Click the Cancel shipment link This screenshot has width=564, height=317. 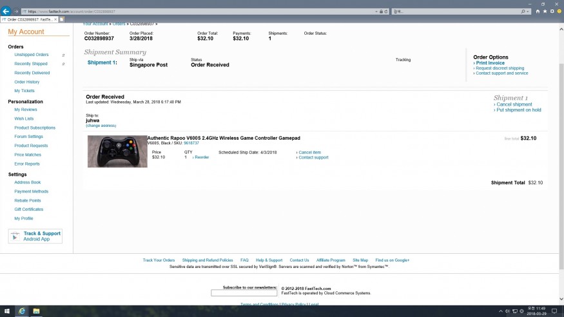pos(514,104)
